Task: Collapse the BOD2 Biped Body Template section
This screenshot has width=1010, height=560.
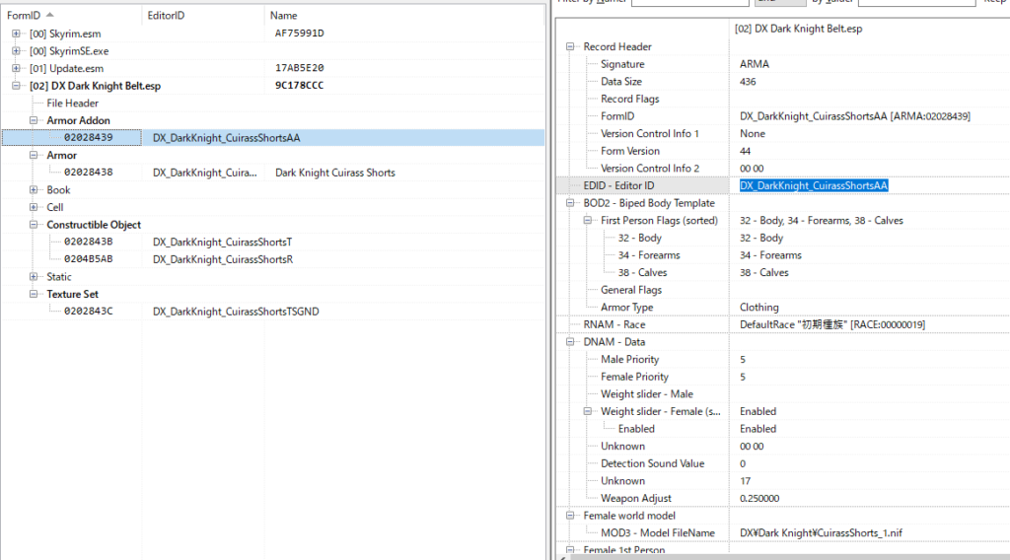Action: [x=570, y=203]
